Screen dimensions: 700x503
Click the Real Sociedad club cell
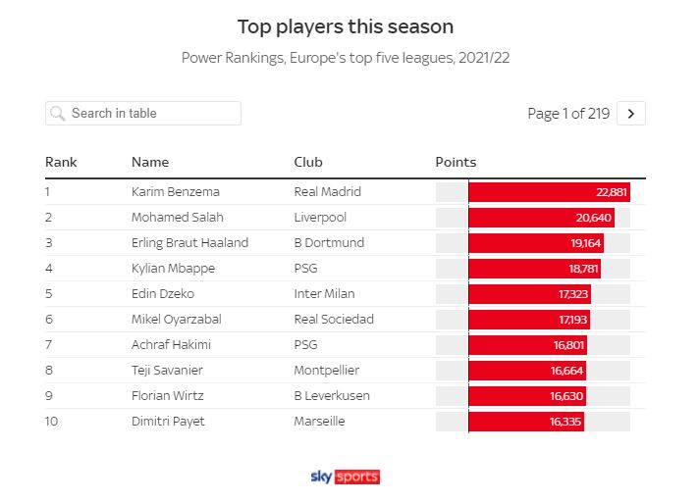334,320
